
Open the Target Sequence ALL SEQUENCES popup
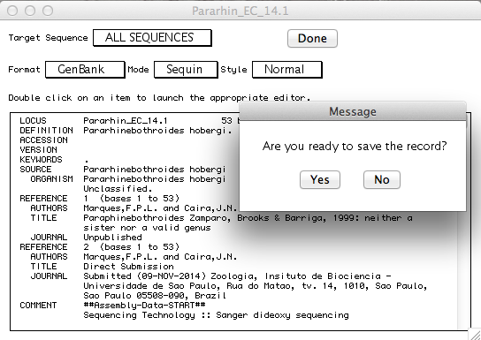coord(152,38)
